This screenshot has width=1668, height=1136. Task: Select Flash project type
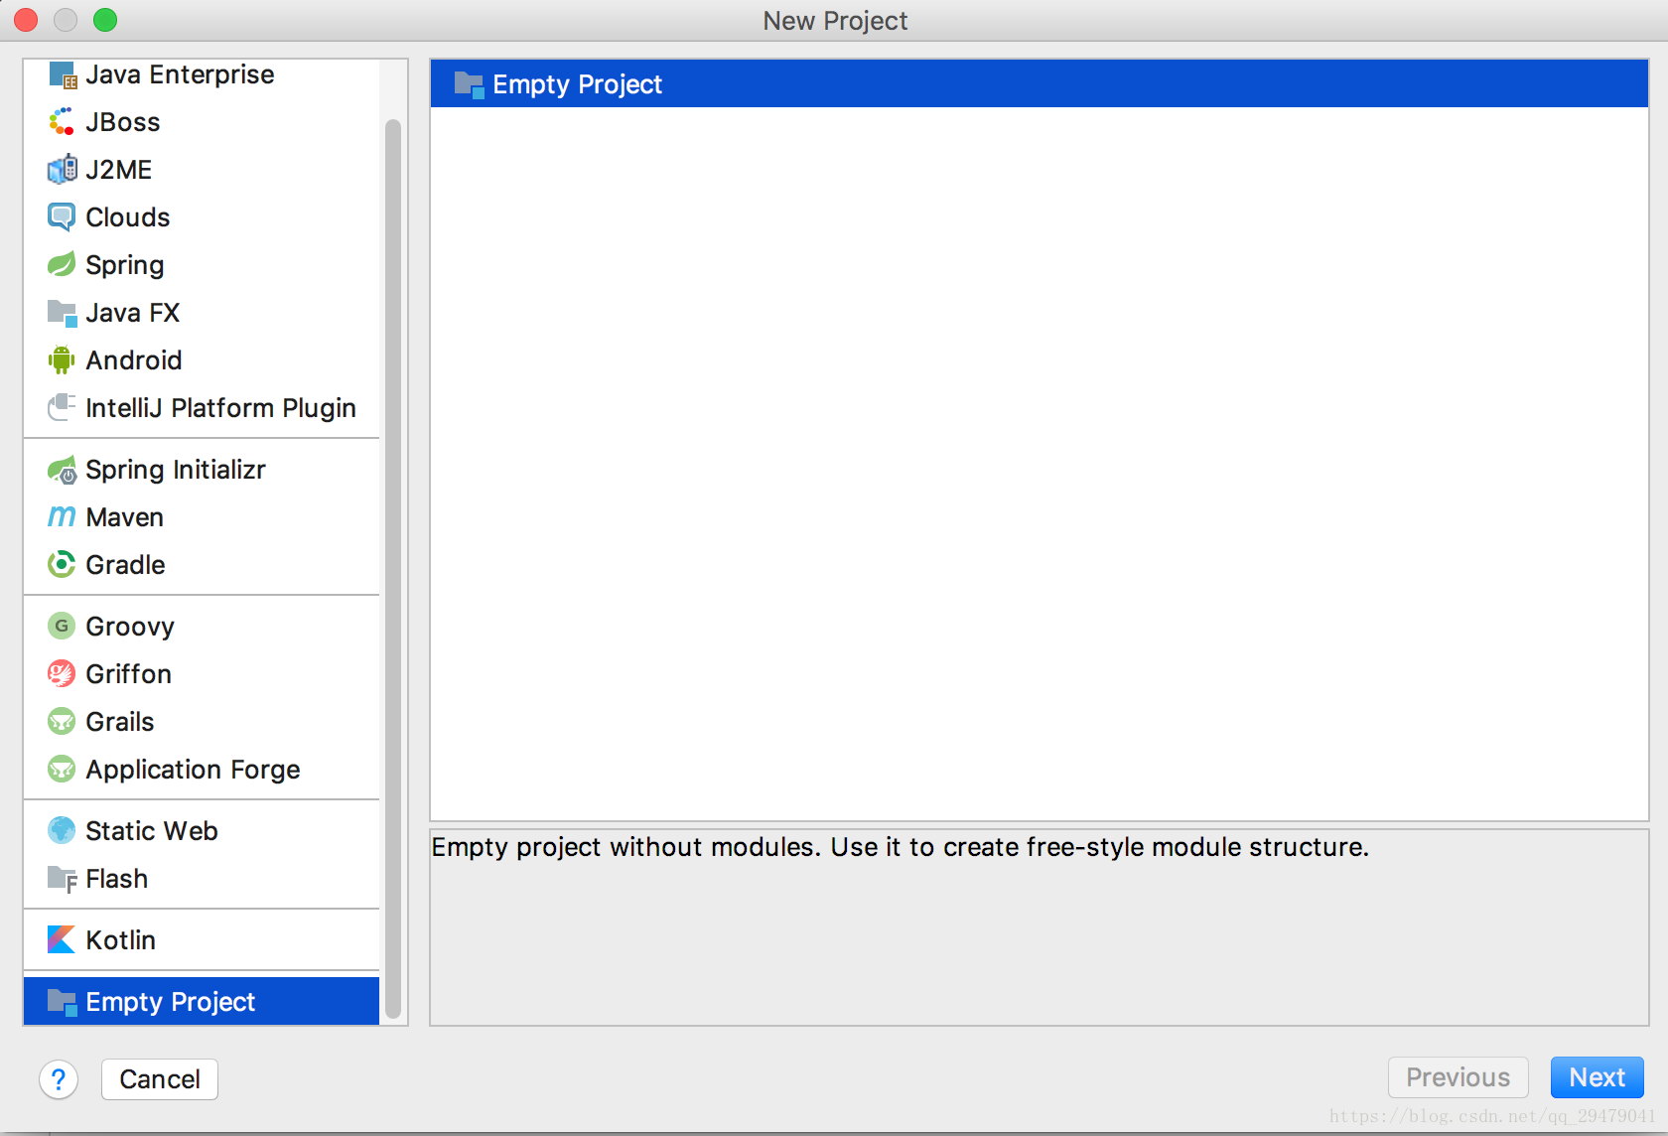(202, 879)
